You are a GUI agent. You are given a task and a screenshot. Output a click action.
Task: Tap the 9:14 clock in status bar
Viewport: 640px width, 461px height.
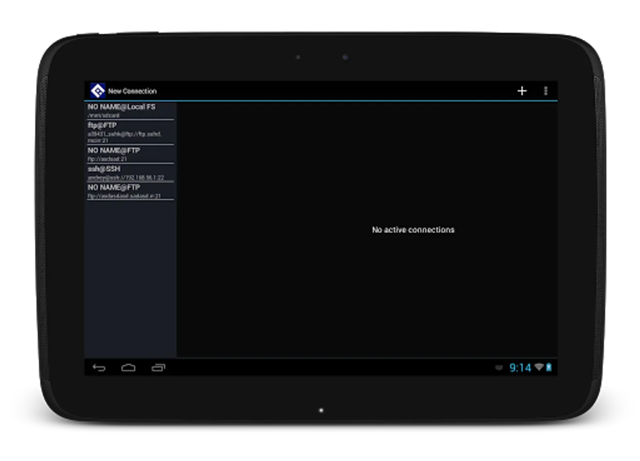(x=520, y=368)
